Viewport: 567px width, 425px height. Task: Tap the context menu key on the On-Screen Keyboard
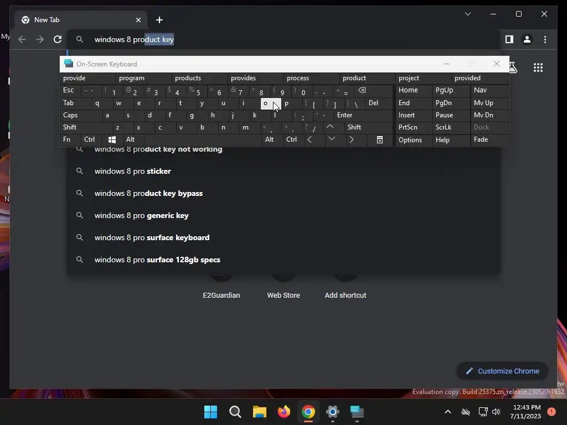click(379, 139)
